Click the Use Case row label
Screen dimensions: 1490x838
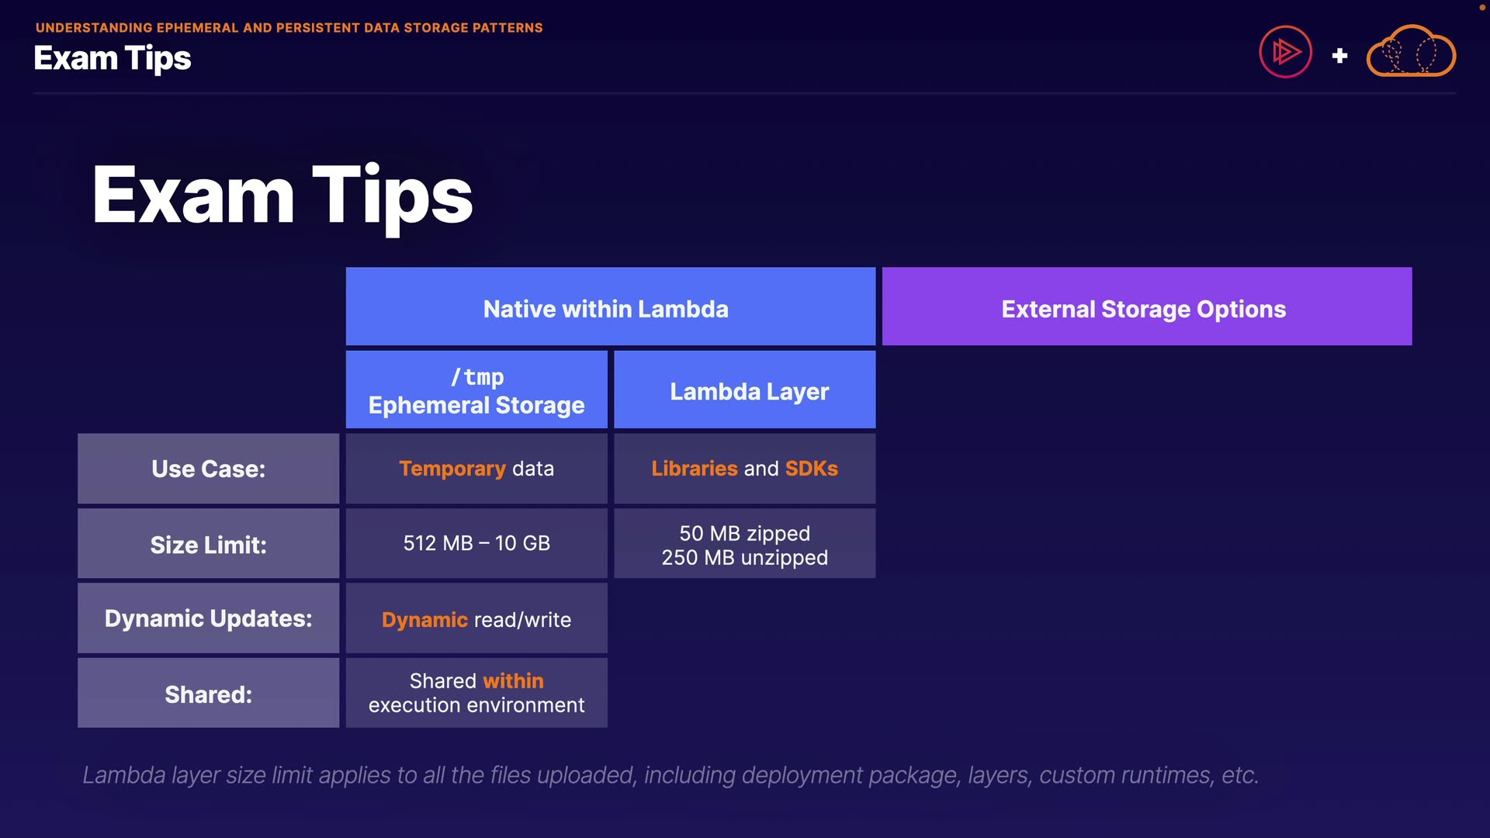(208, 469)
